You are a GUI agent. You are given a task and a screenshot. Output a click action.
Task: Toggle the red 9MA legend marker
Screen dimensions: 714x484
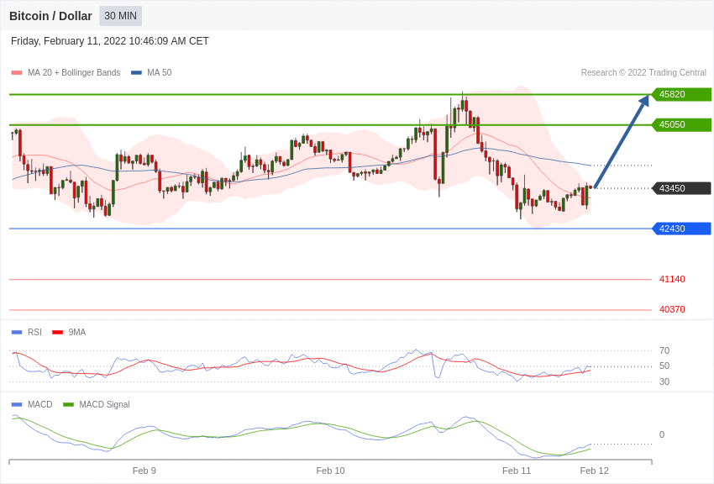[x=57, y=333]
